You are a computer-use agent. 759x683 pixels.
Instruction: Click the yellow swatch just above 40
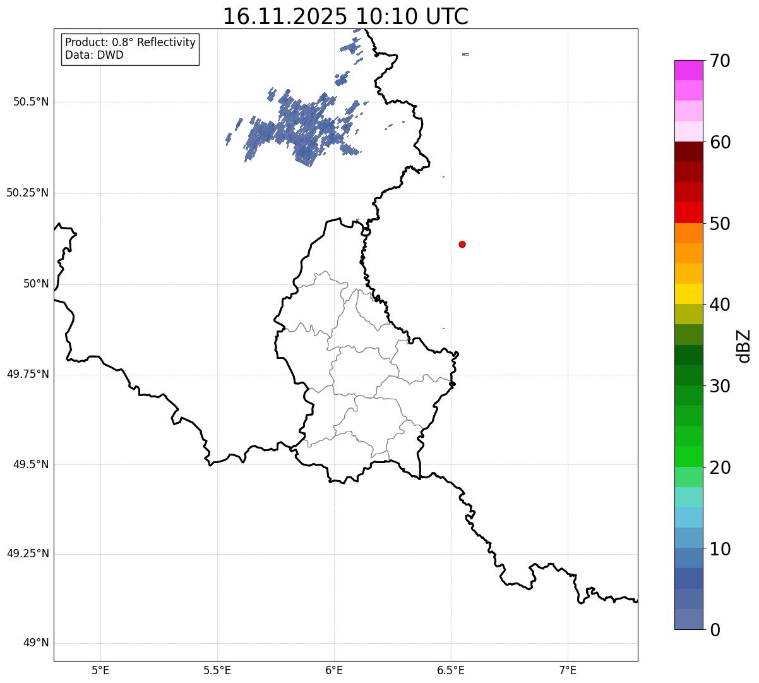(x=688, y=294)
